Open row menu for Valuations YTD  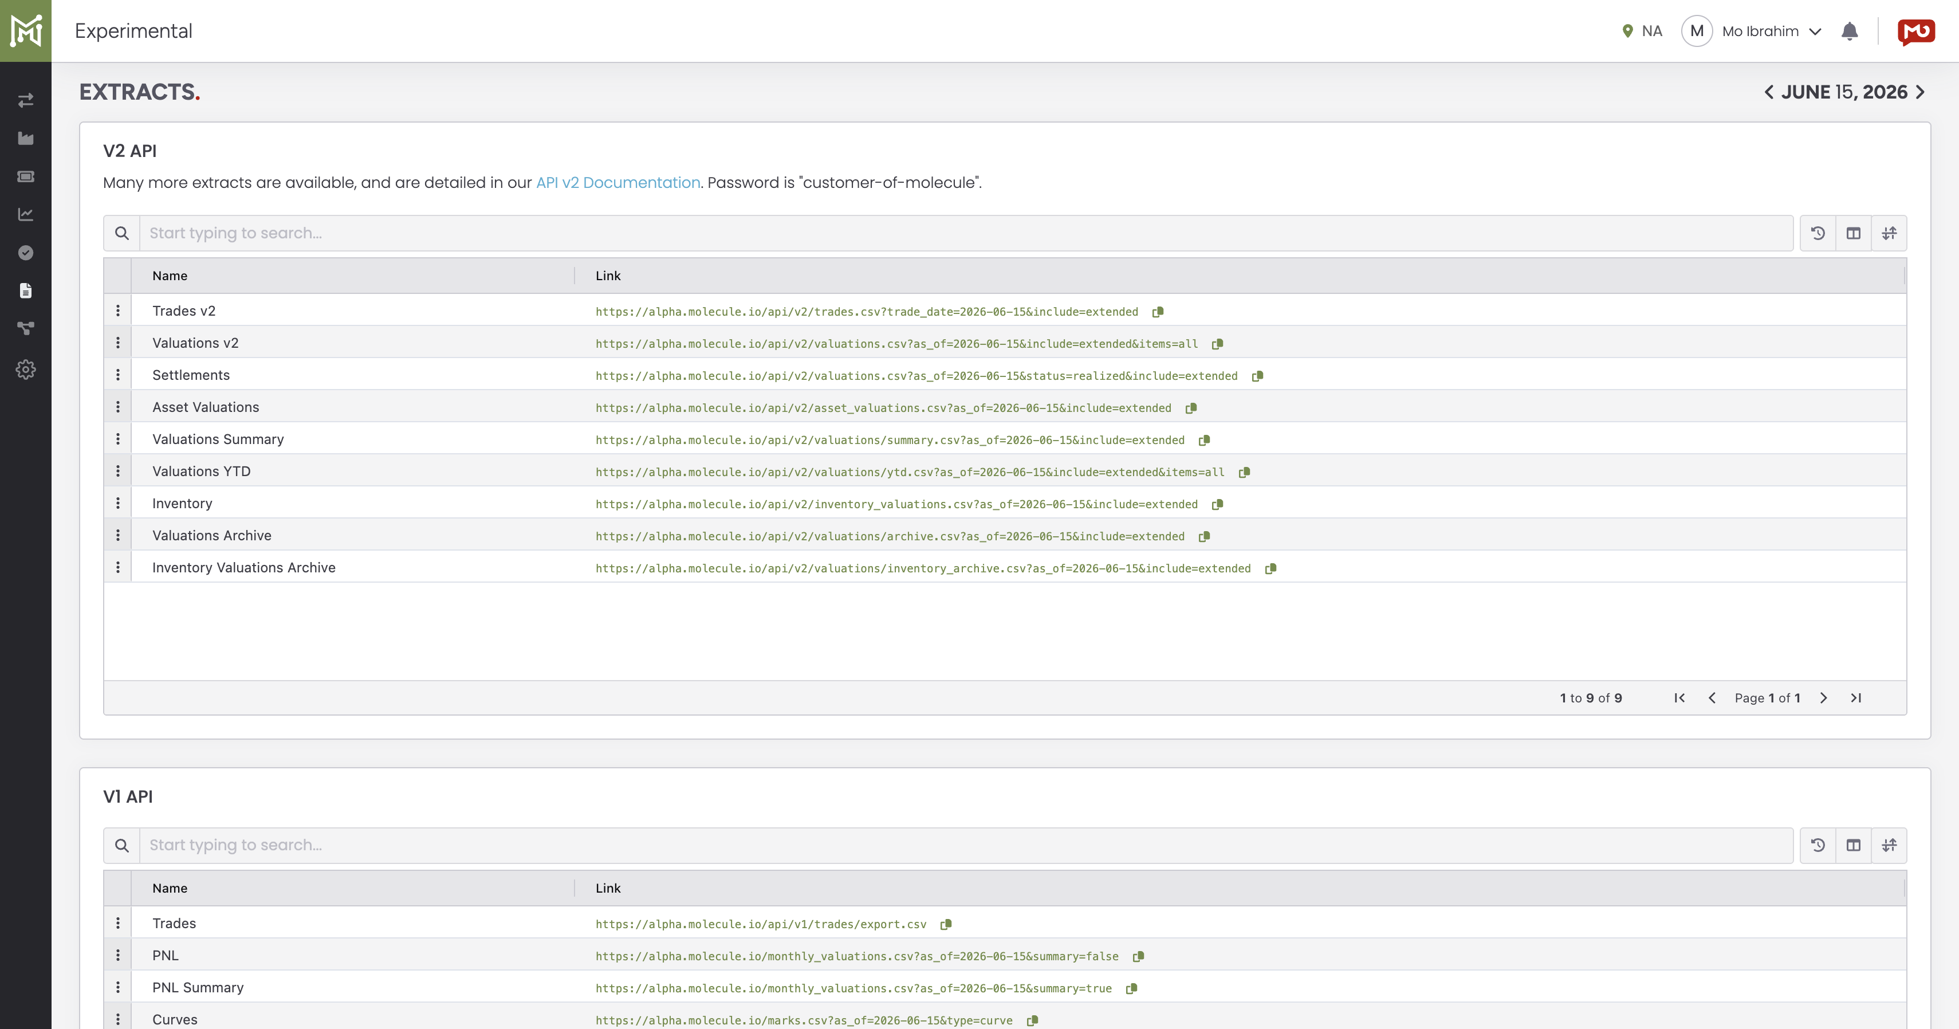[x=118, y=471]
